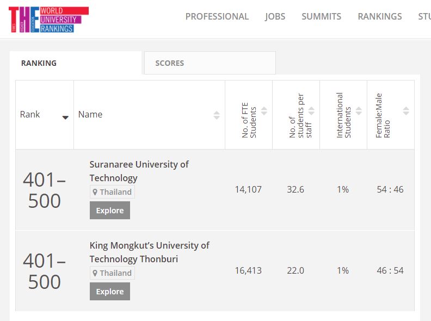Sort by Female:Male Ratio arrows

point(406,111)
